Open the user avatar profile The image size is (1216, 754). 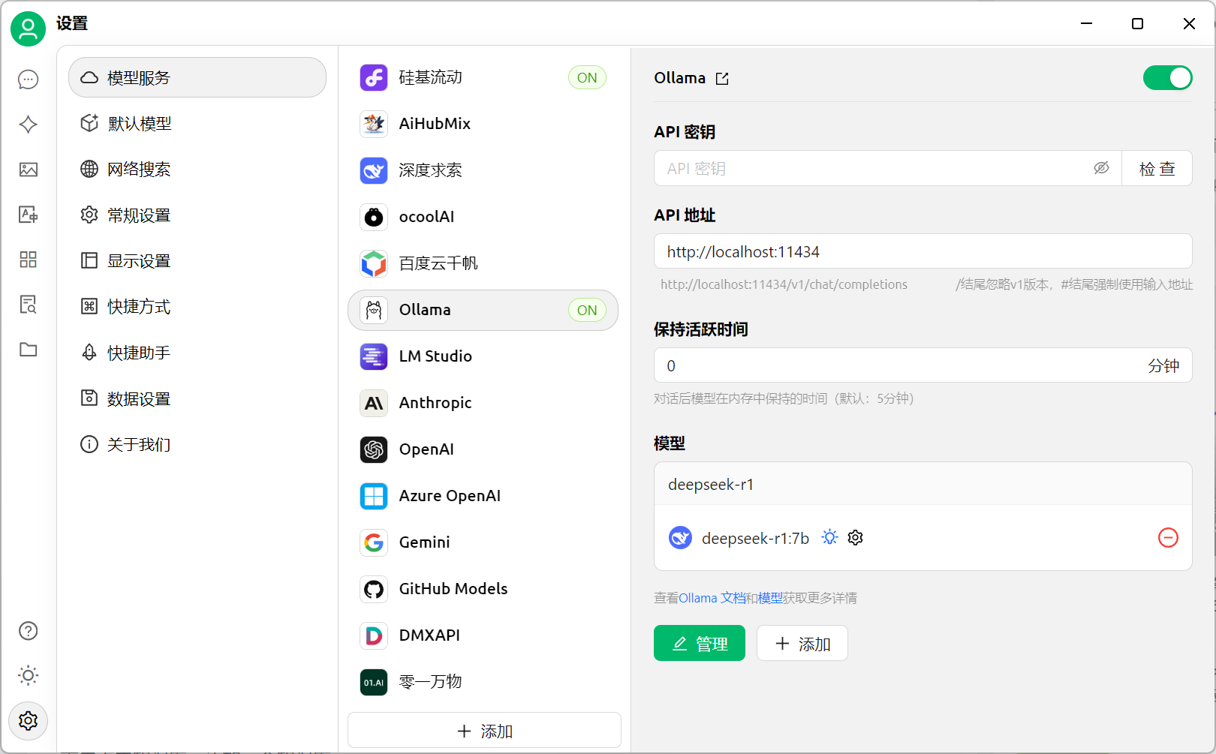click(28, 29)
